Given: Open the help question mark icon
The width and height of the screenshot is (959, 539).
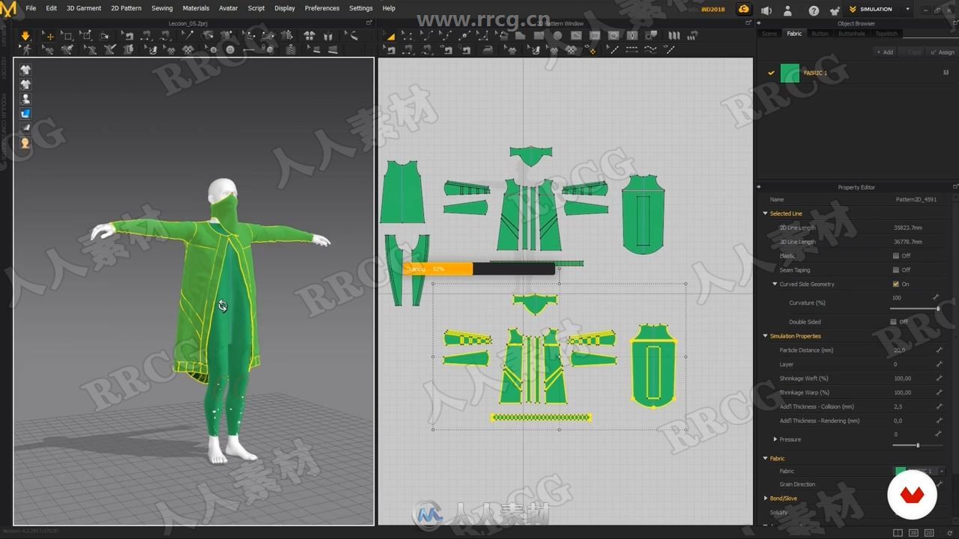Looking at the screenshot, I should pyautogui.click(x=814, y=10).
